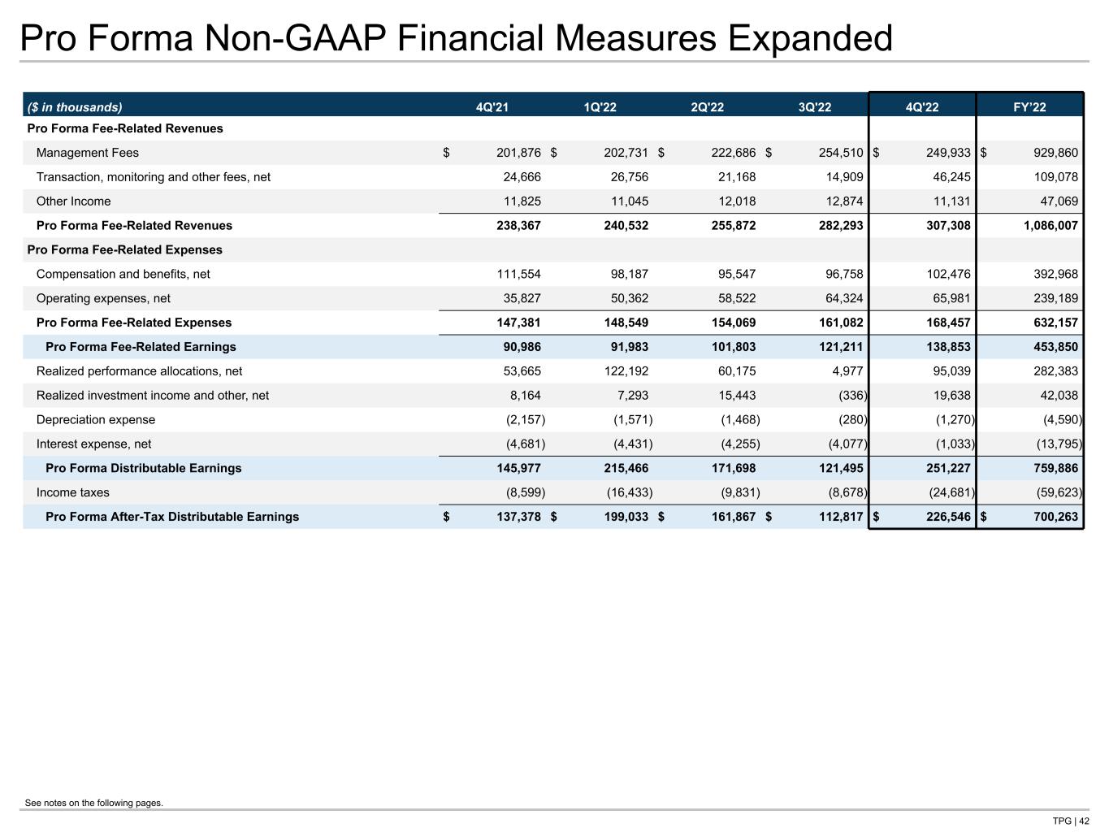Click the 'Compensation and benefits, net' row label
This screenshot has width=1109, height=832.
[123, 274]
